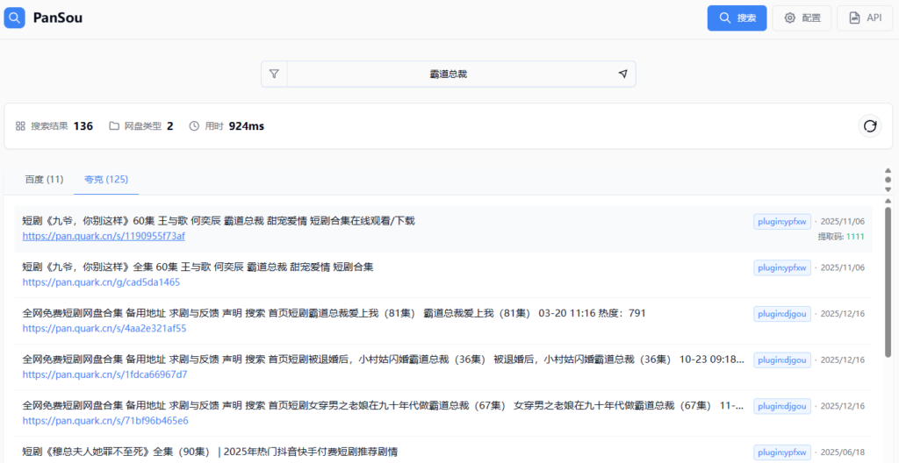
Task: Click the extraction code 1111
Action: tap(855, 236)
